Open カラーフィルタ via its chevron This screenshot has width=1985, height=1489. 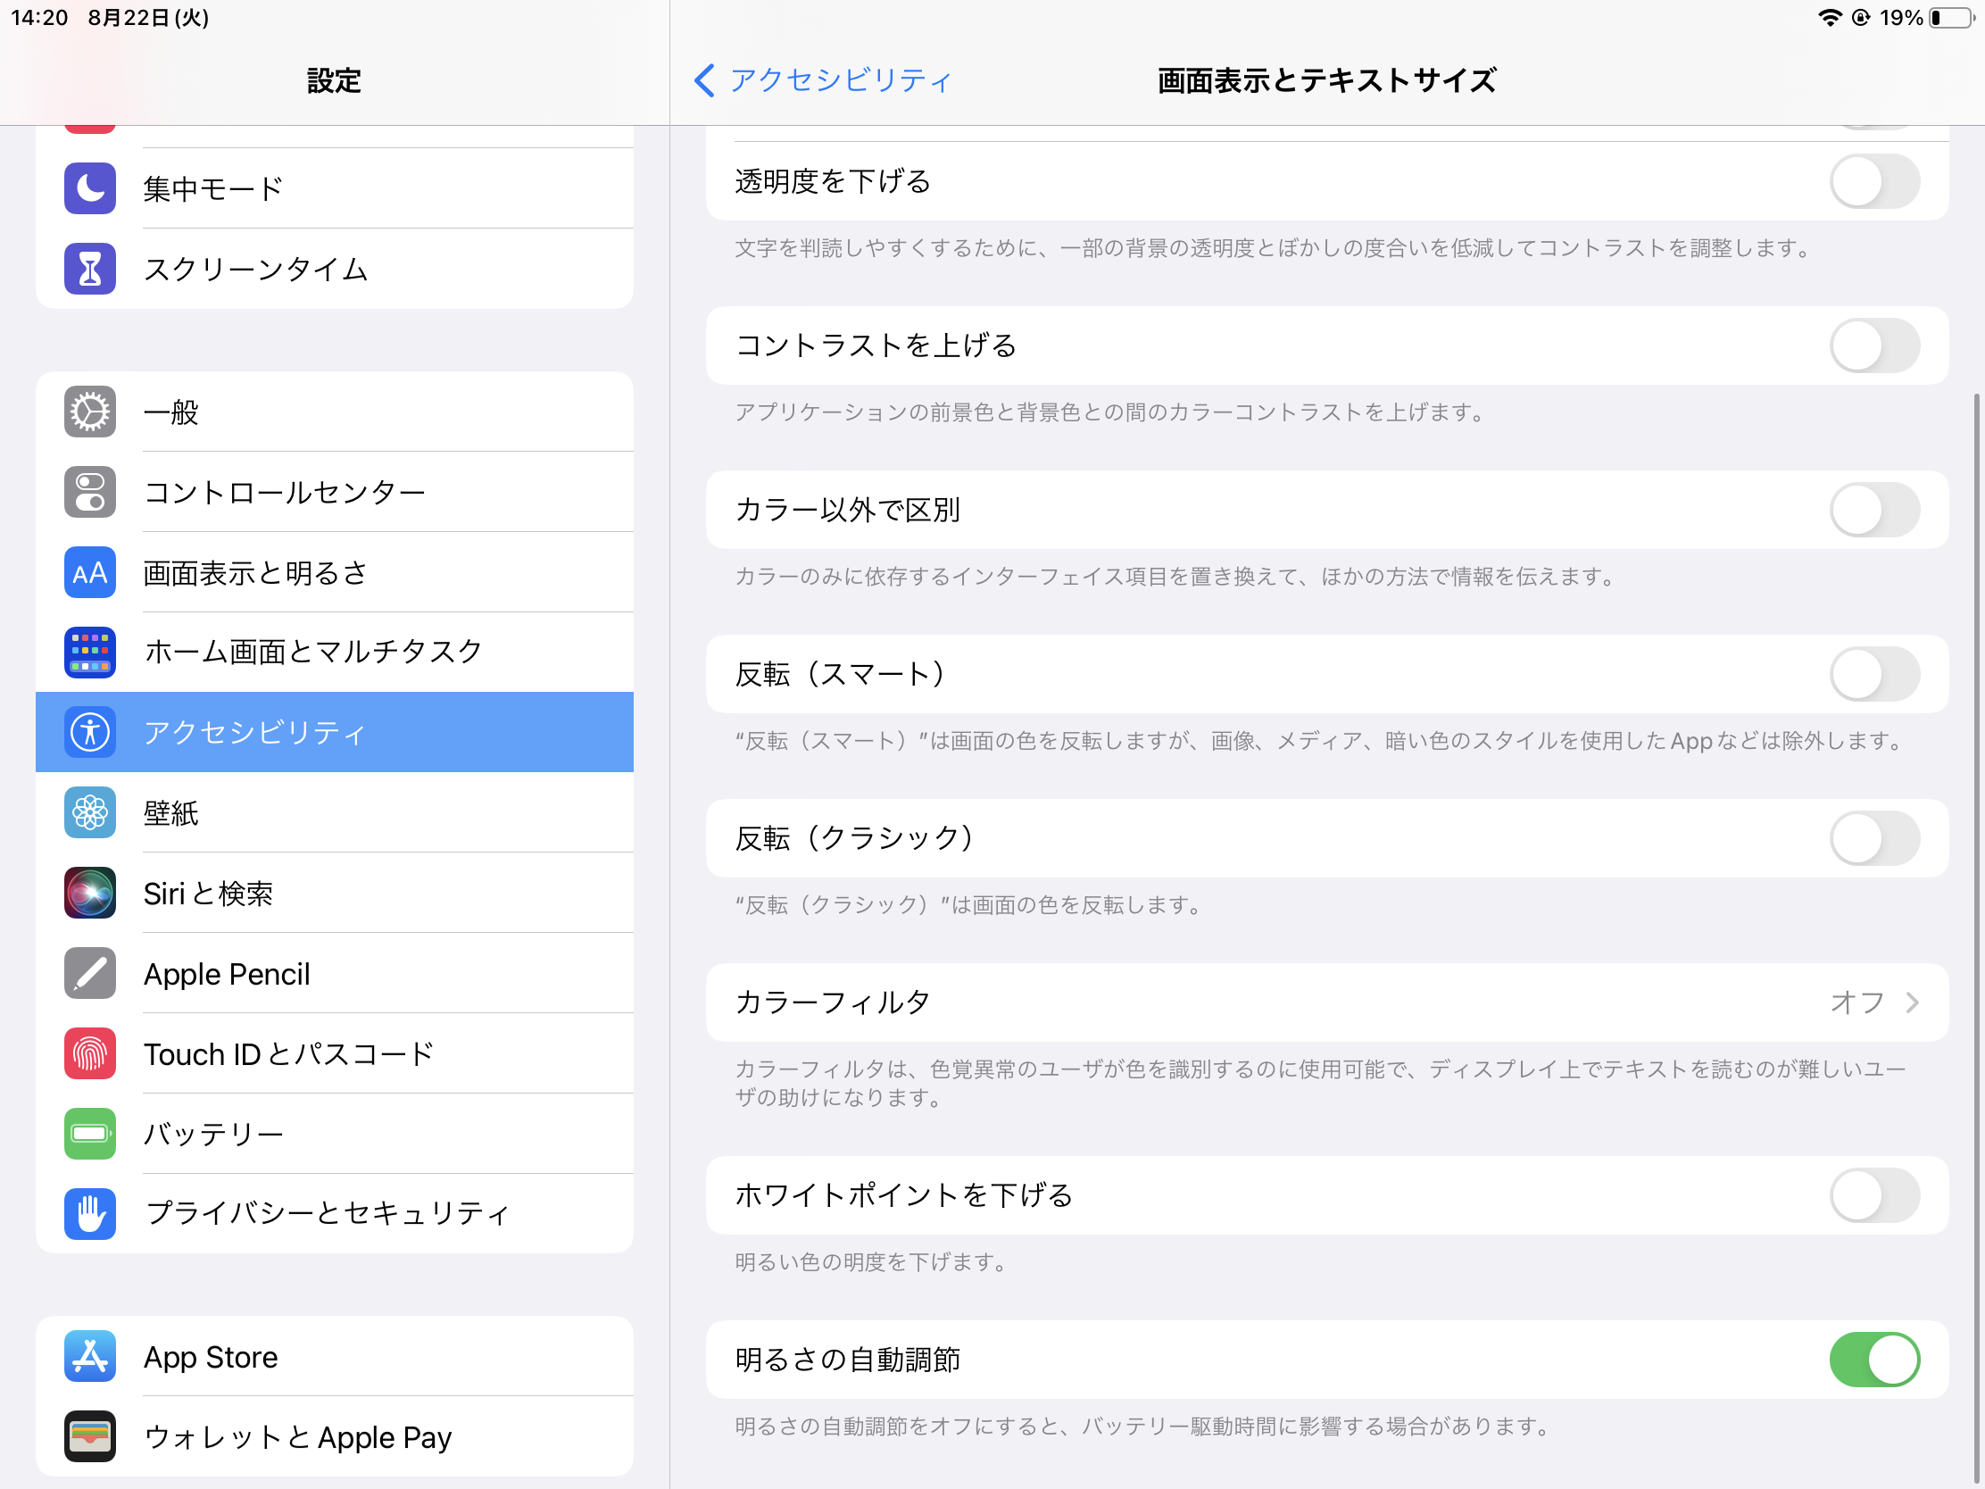click(x=1912, y=1002)
